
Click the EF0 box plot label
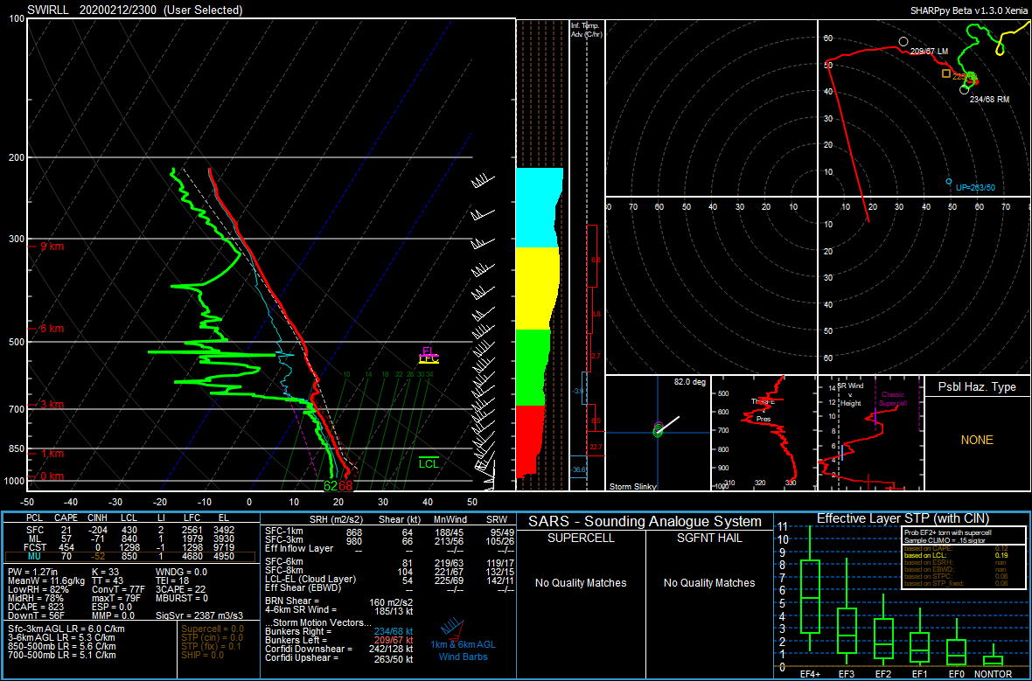[956, 674]
